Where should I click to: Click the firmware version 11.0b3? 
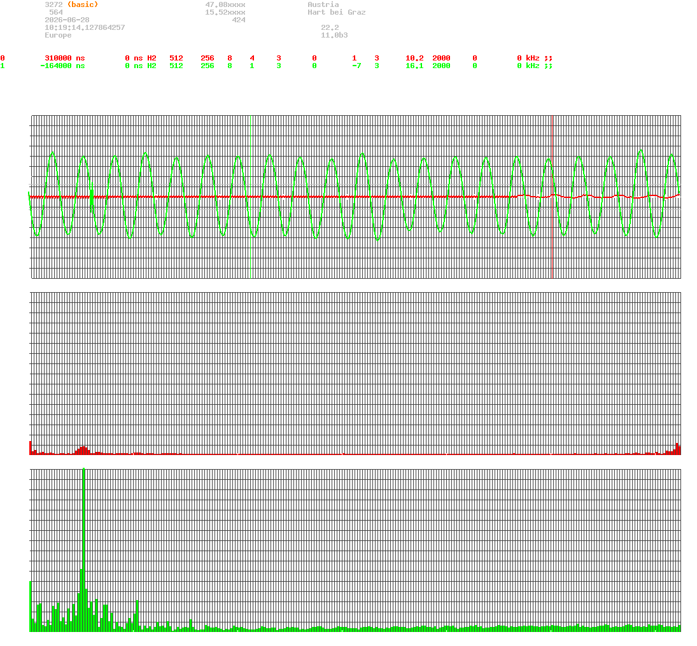pos(334,35)
